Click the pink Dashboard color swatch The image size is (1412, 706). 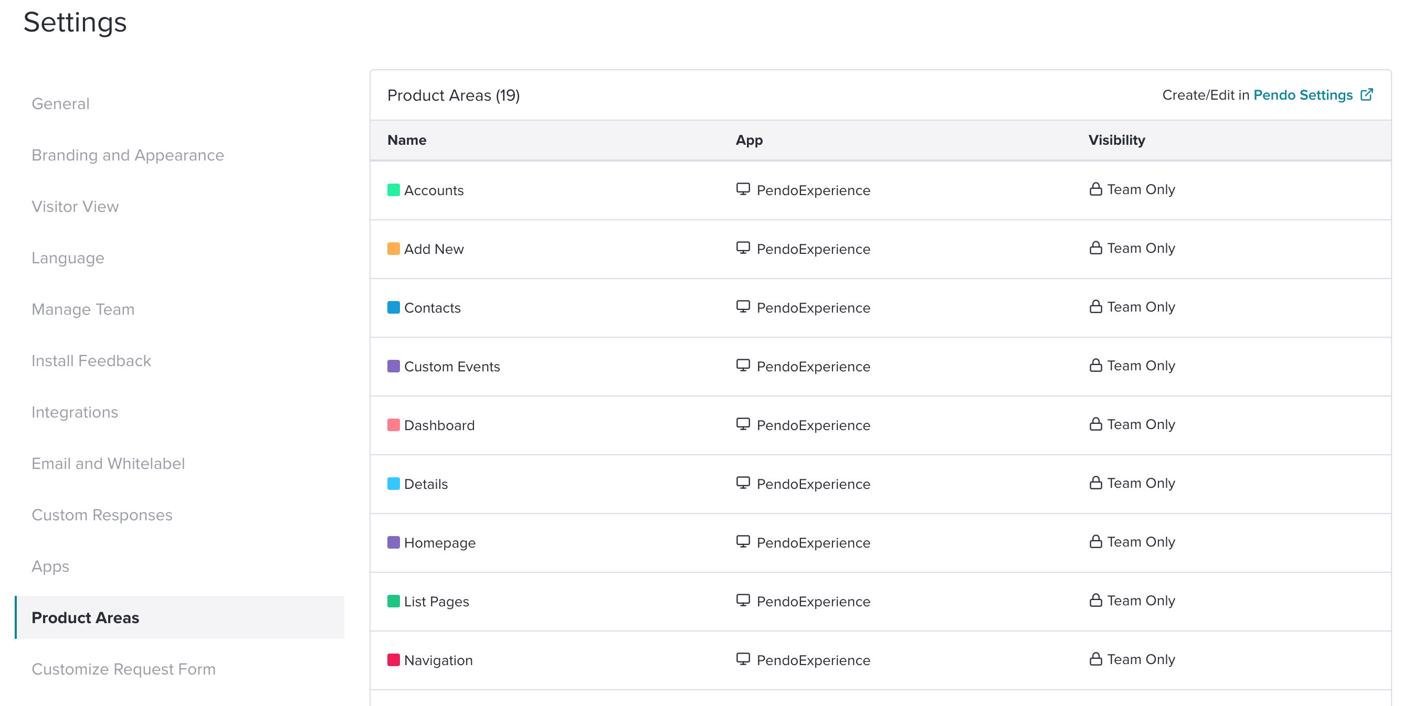[394, 425]
